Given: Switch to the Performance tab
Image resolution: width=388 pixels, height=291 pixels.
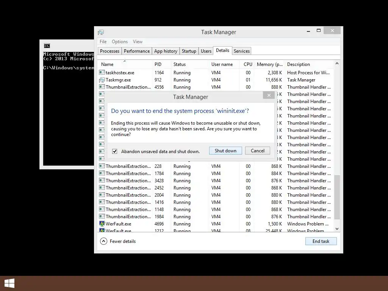Looking at the screenshot, I should tap(136, 51).
